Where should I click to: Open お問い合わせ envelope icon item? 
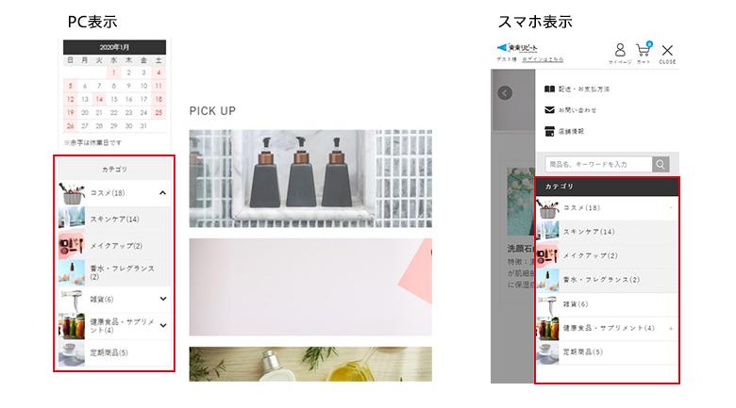[570, 110]
